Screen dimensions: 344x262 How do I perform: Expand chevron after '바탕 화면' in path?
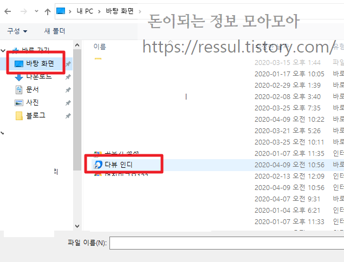point(140,11)
